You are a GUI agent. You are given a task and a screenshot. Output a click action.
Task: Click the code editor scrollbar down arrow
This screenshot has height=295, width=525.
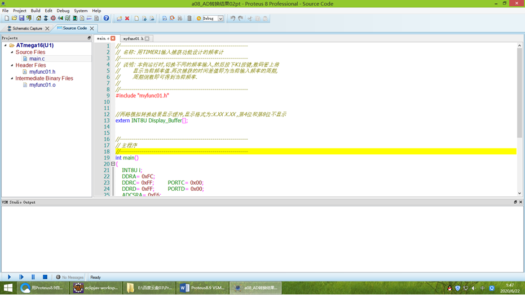click(519, 193)
